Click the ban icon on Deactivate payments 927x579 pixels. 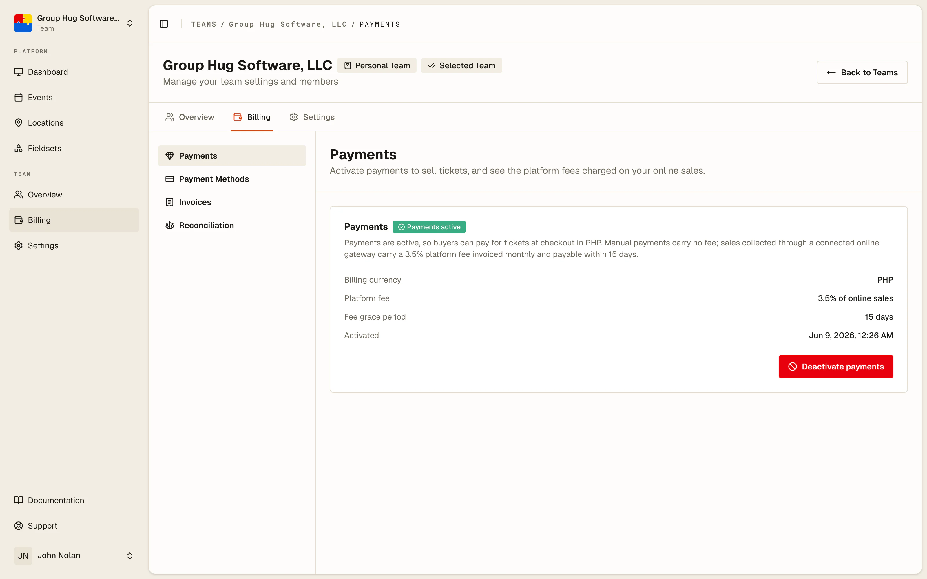pos(793,367)
